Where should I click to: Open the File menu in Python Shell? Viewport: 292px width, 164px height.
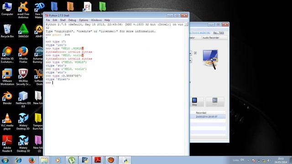pyautogui.click(x=48, y=20)
